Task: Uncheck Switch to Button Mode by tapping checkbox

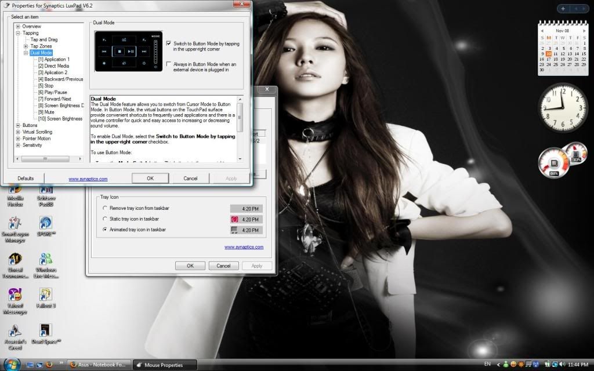Action: click(x=169, y=43)
